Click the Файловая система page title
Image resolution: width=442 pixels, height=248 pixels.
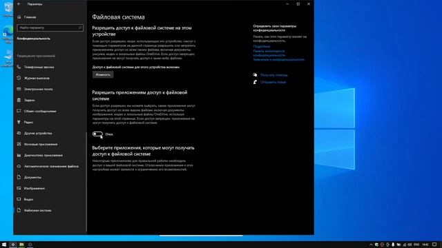click(x=118, y=17)
